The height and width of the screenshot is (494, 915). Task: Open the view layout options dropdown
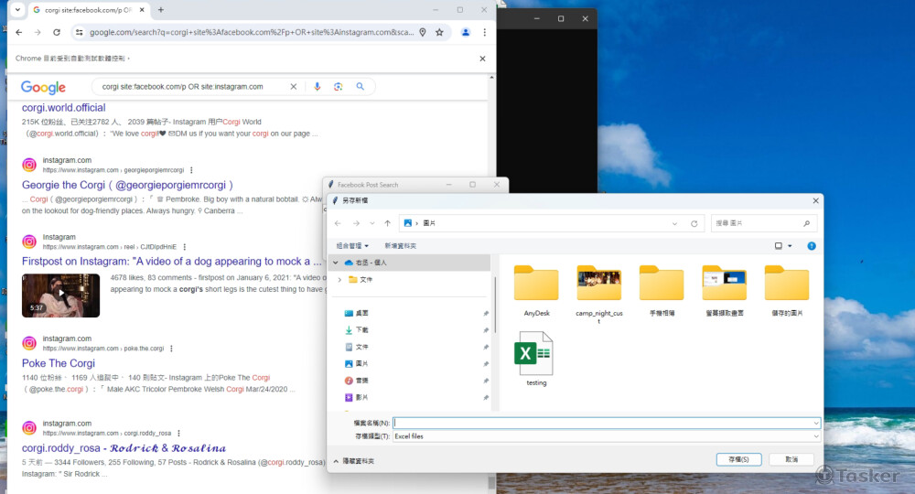tap(782, 245)
